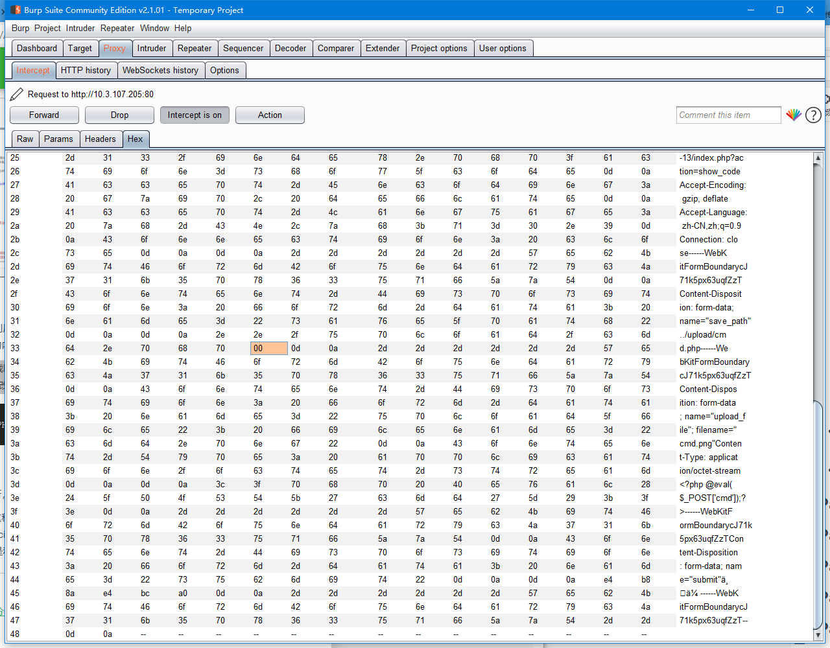
Task: Switch to the Raw view tab
Action: 25,139
